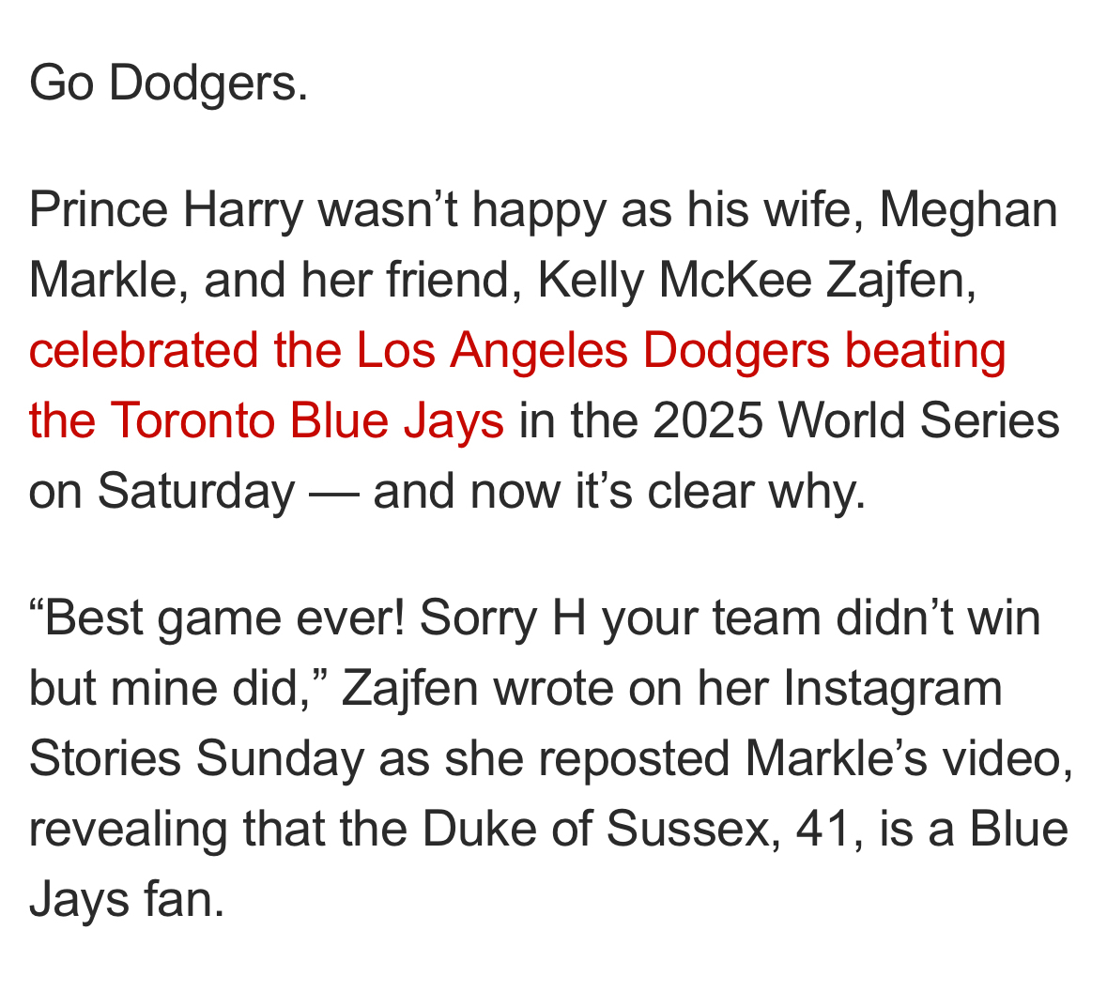Click the word 'Instagram' in the last paragraph
The height and width of the screenshot is (991, 1107).
point(893,689)
